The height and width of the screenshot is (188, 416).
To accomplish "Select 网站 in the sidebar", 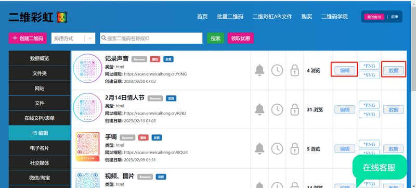I will click(40, 88).
